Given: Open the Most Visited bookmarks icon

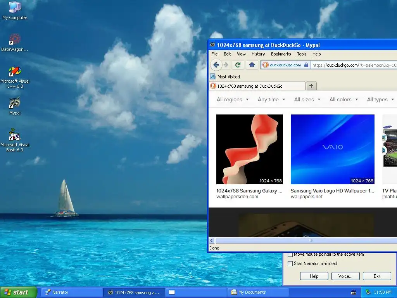Looking at the screenshot, I should click(213, 76).
